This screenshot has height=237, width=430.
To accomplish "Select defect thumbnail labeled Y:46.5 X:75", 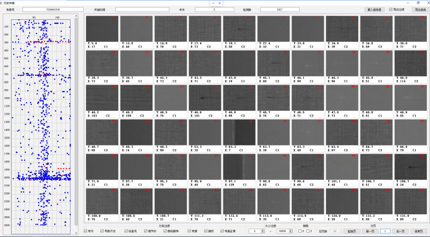I will point(170,98).
